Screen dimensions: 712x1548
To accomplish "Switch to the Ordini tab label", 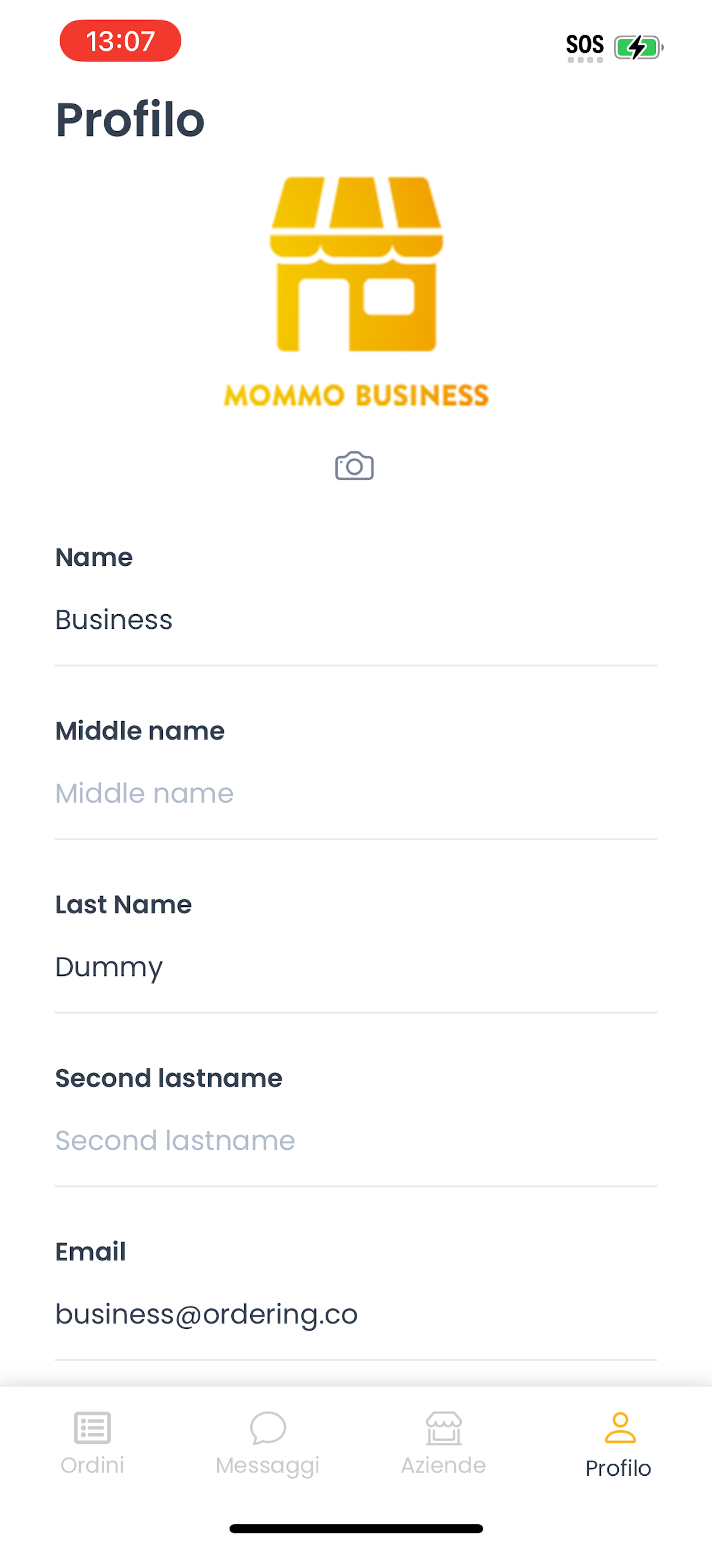I will click(92, 1465).
